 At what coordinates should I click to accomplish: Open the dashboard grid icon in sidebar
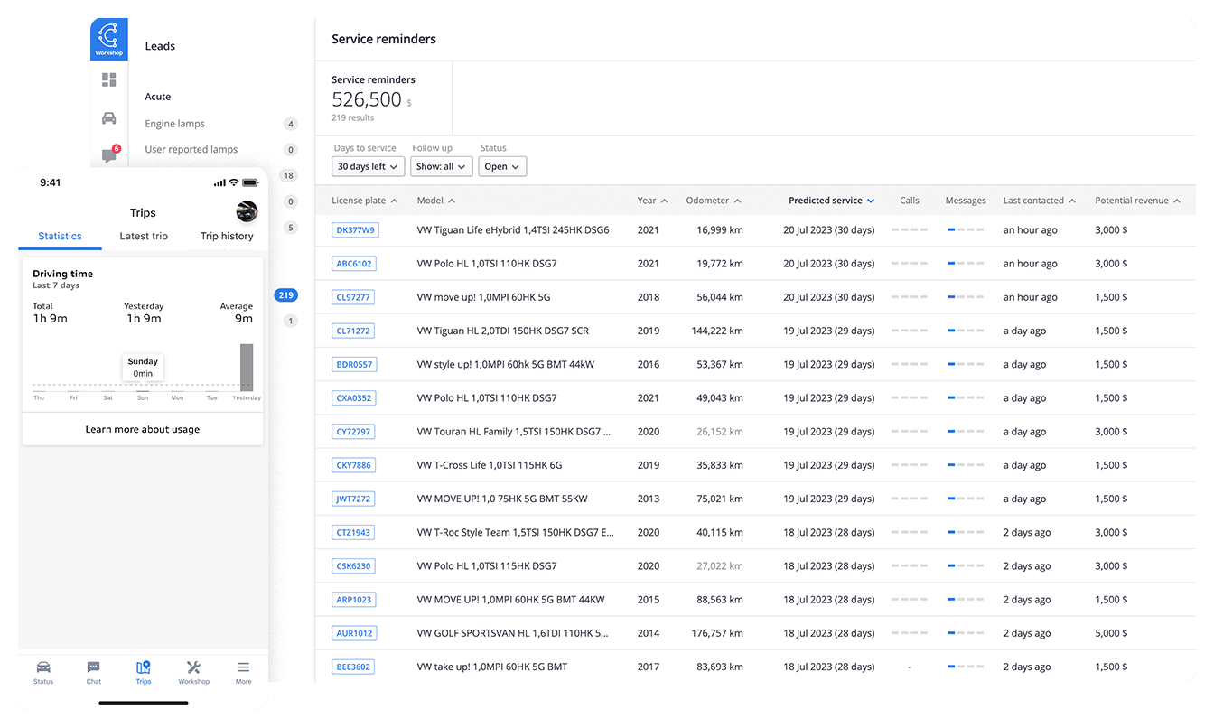tap(108, 80)
